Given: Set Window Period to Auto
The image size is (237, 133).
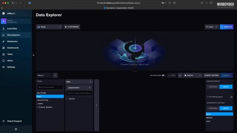Looking at the screenshot, I should click(226, 87).
